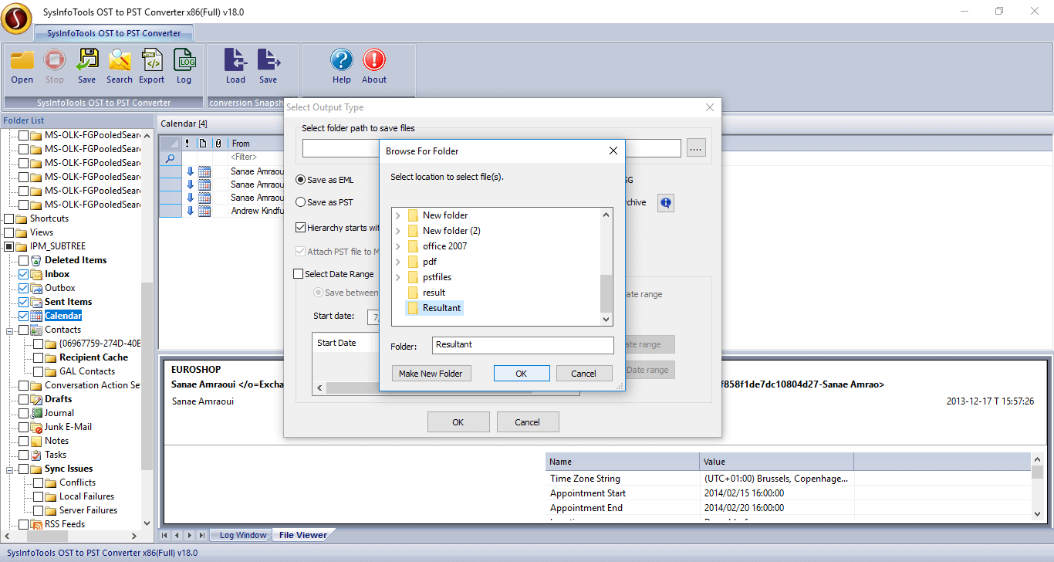This screenshot has height=562, width=1054.
Task: Expand the pdf folder node
Action: pyautogui.click(x=398, y=262)
